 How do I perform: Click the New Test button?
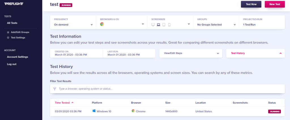pos(275,4)
